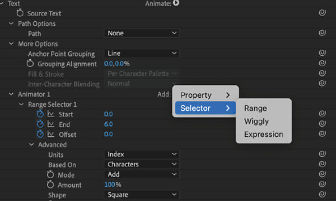Click the pick whip swirl for Path row
Viewport: 336px width, 201px height.
(x=323, y=33)
